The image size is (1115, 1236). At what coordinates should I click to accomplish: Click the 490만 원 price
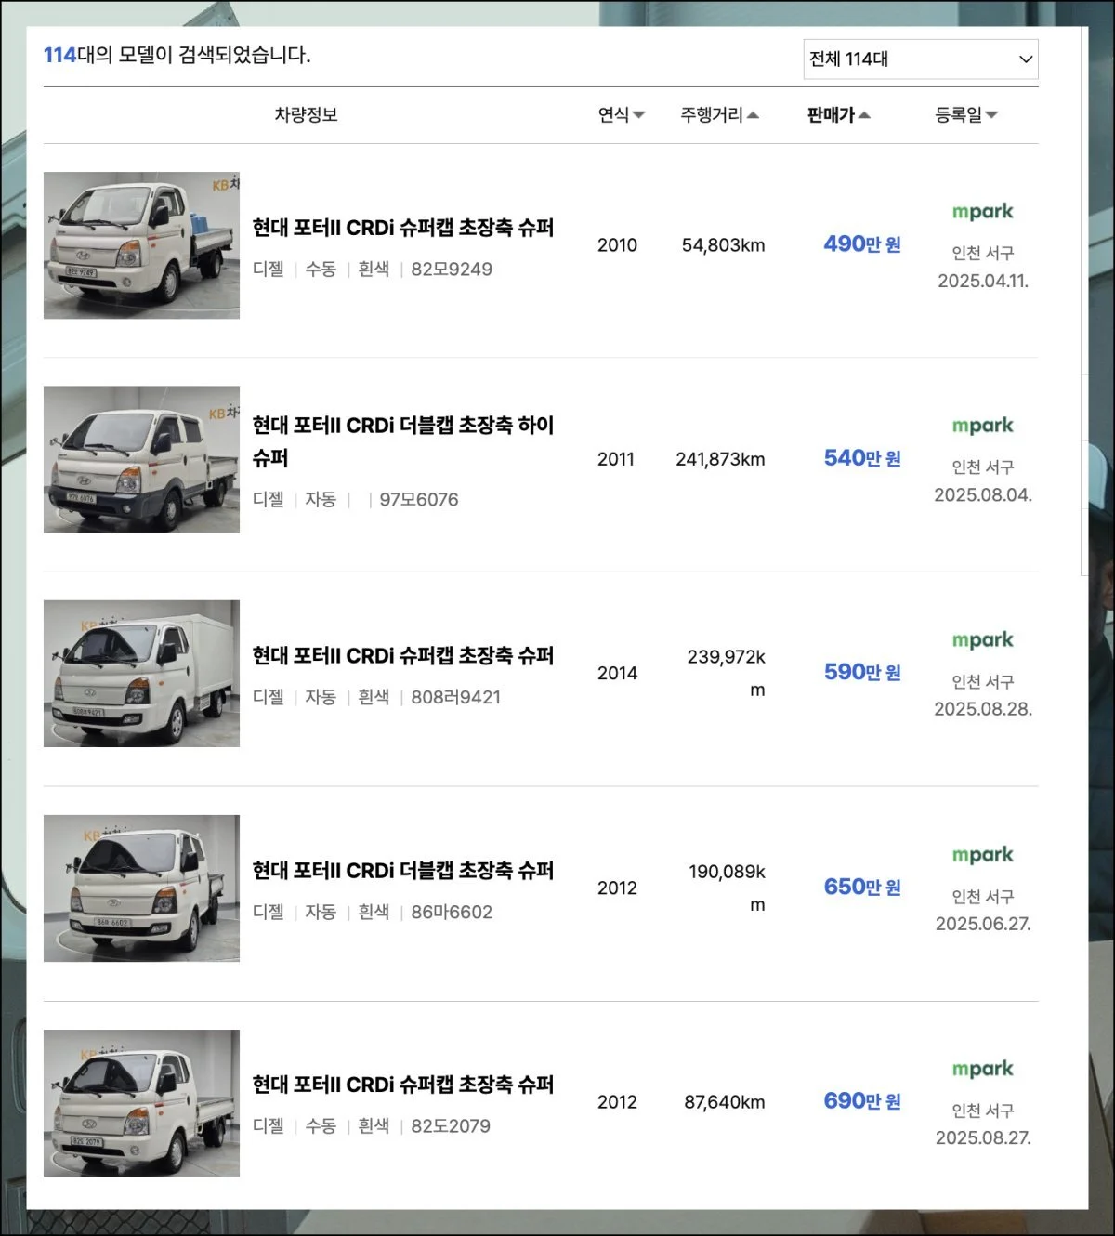point(862,244)
